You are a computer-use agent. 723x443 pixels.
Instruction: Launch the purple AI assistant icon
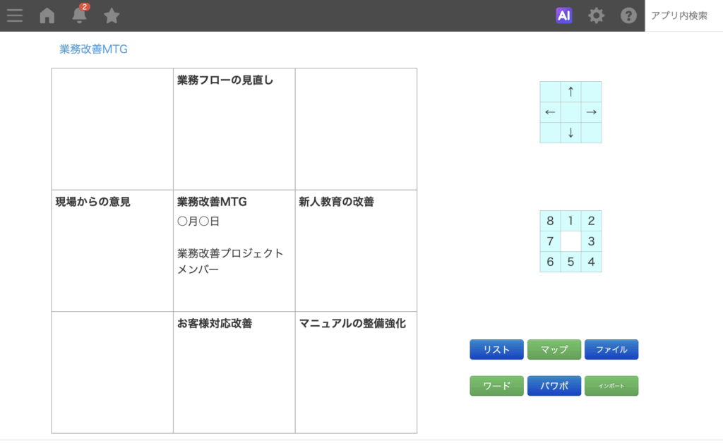[563, 16]
